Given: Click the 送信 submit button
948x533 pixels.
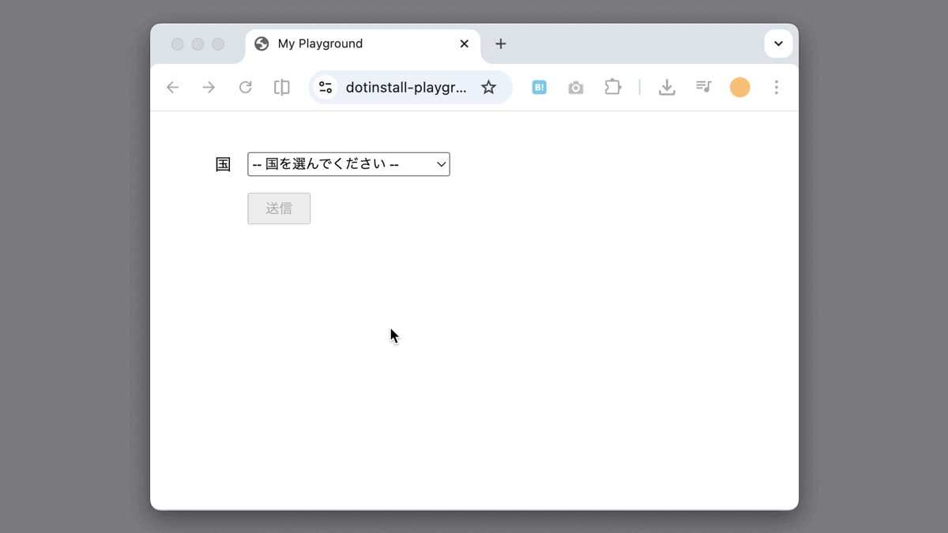Looking at the screenshot, I should pos(279,208).
